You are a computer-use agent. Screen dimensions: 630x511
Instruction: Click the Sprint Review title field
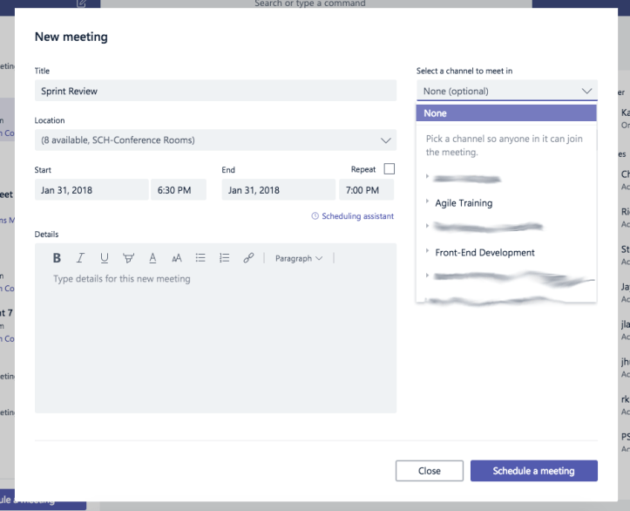(214, 91)
